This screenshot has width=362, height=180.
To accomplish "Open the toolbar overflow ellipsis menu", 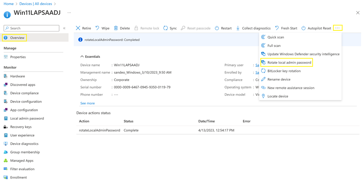I will (338, 28).
